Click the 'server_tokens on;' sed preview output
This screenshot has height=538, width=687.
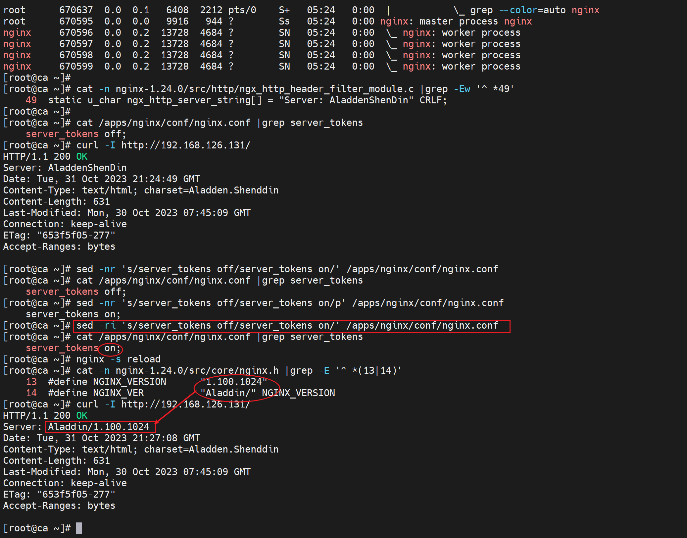73,314
